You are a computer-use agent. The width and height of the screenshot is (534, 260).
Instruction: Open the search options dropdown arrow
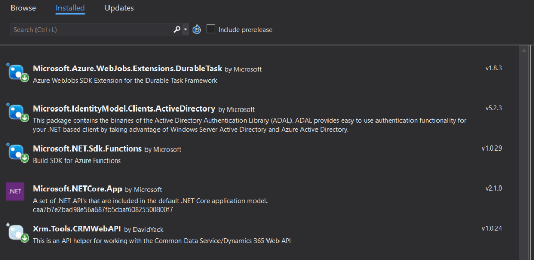pos(186,30)
